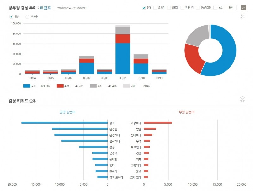
Task: Expand the 감성 키워드 순위 panel fullscreen
Action: click(x=243, y=99)
